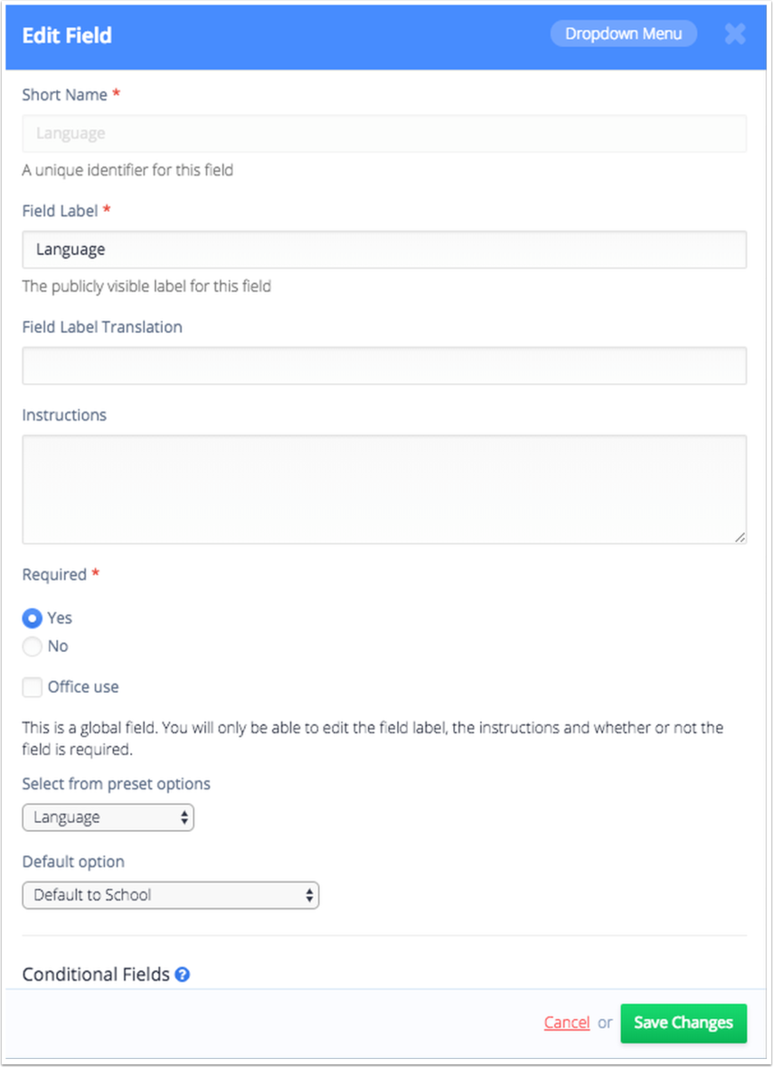This screenshot has width=773, height=1067.
Task: Click the Edit Field title text
Action: coord(67,34)
